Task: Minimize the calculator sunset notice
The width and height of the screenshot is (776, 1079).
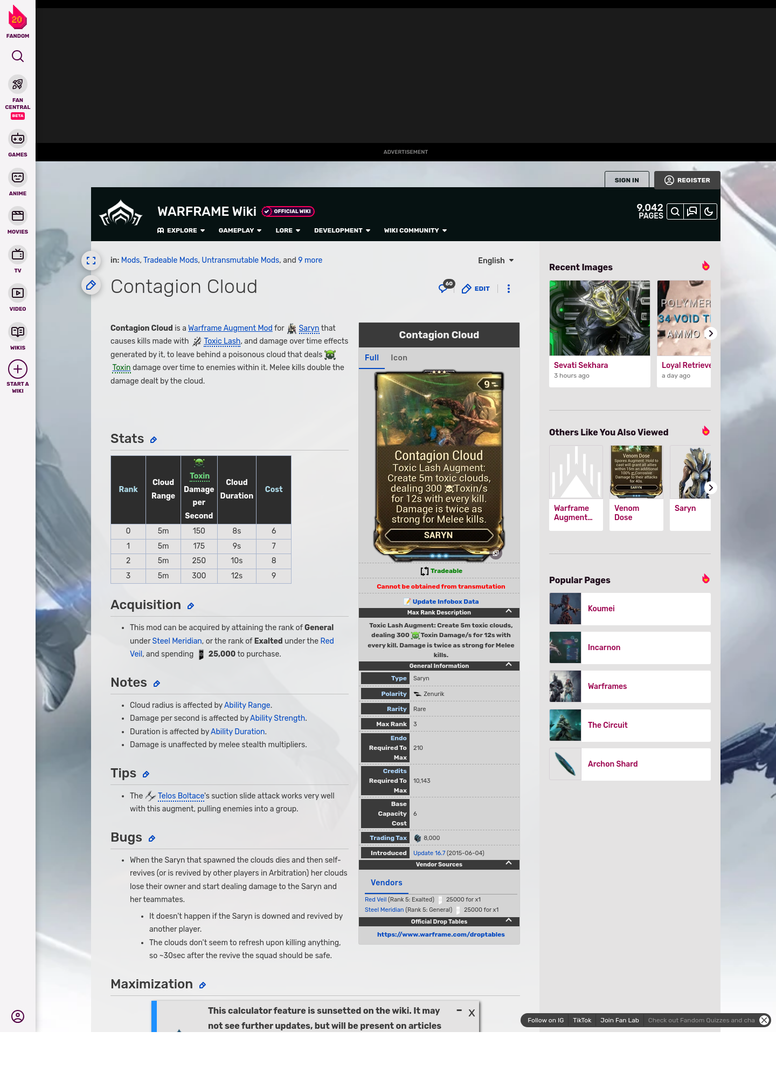Action: (x=459, y=1010)
